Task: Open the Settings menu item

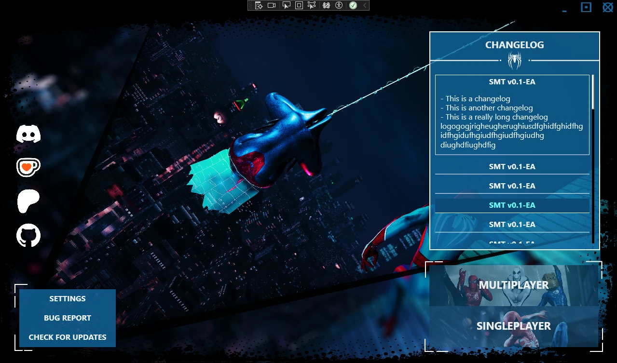Action: point(68,299)
